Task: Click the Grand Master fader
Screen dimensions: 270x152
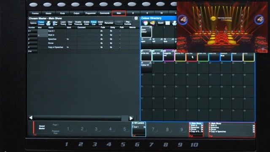Action: [x=41, y=129]
